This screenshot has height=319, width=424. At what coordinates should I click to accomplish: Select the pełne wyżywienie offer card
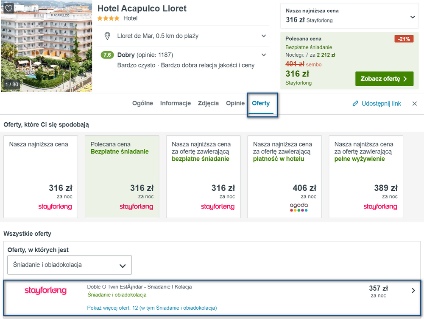(x=366, y=177)
